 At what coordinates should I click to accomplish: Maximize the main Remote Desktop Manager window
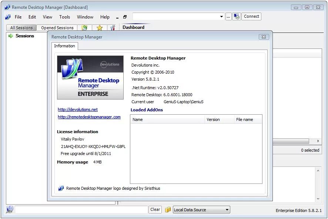point(307,7)
